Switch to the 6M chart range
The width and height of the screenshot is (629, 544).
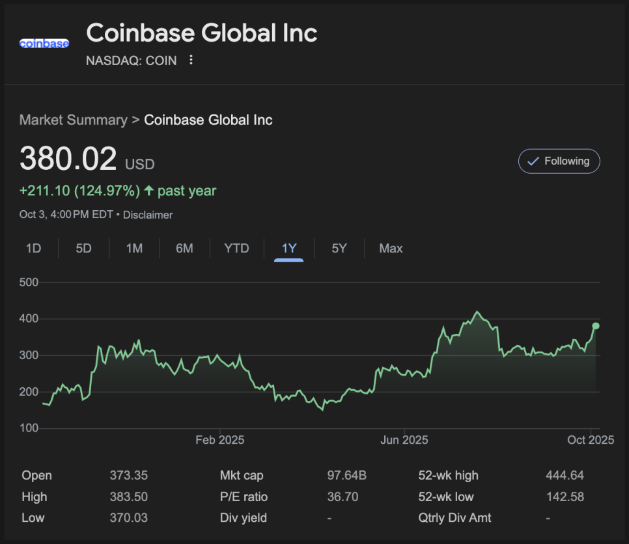point(184,248)
